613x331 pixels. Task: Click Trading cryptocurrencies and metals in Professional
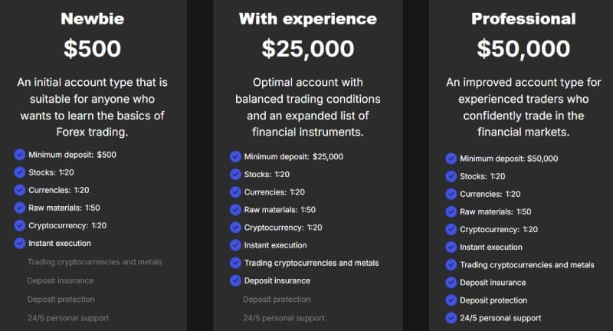click(526, 265)
